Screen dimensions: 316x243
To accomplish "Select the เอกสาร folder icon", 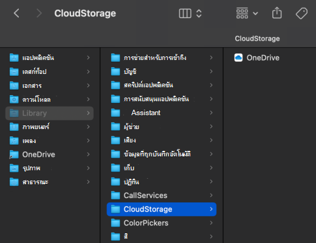I will point(14,85).
